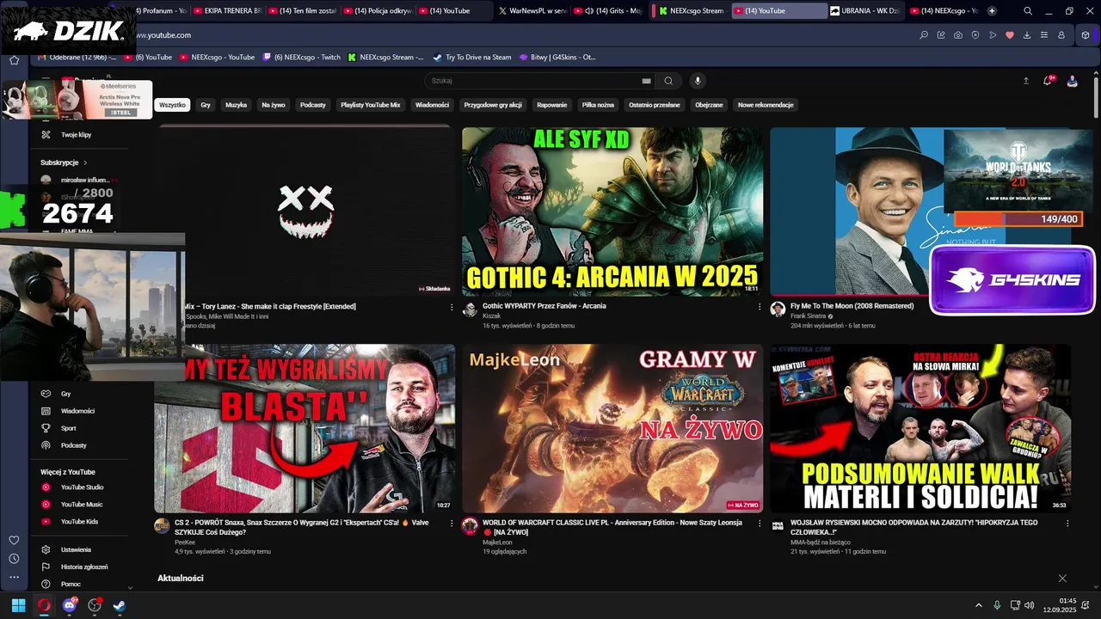Viewport: 1101px width, 619px height.
Task: Select the Gry filter chip
Action: [206, 105]
